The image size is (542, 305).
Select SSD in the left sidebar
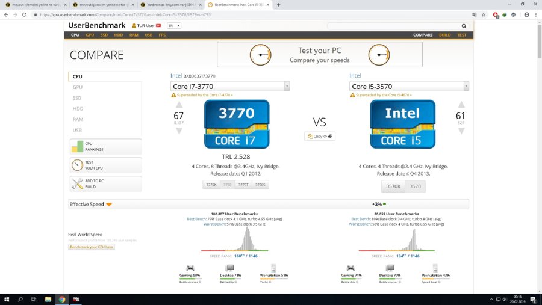point(77,97)
